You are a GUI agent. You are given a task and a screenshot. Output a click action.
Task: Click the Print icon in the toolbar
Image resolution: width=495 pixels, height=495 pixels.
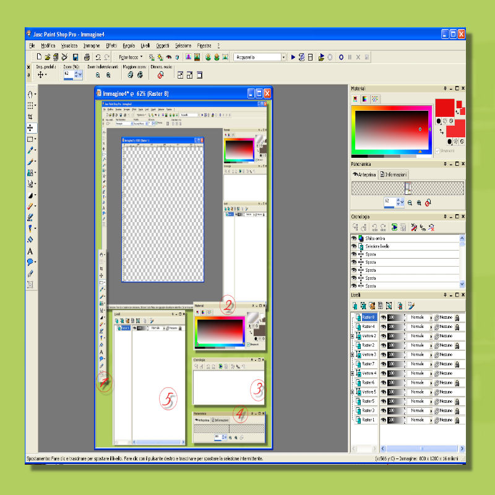87,57
